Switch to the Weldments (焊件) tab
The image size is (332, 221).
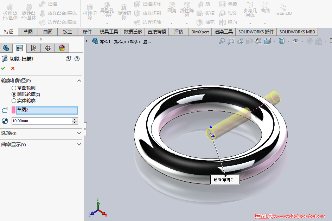pyautogui.click(x=87, y=32)
